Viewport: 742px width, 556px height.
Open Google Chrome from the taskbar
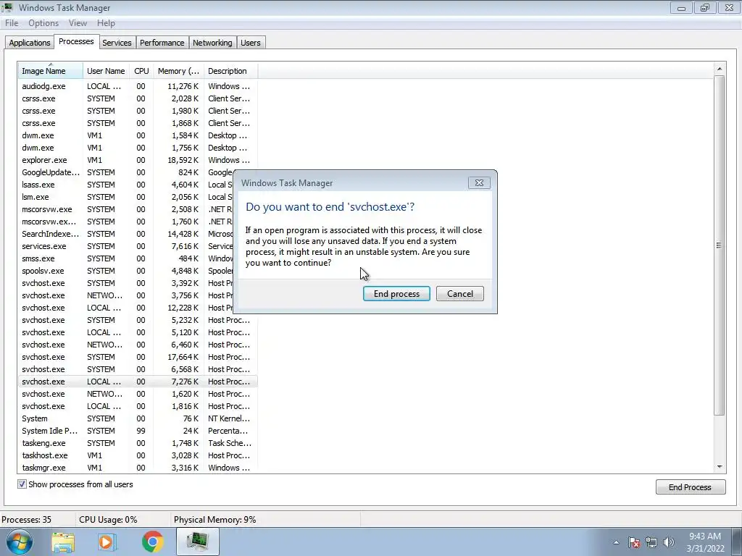pos(152,542)
